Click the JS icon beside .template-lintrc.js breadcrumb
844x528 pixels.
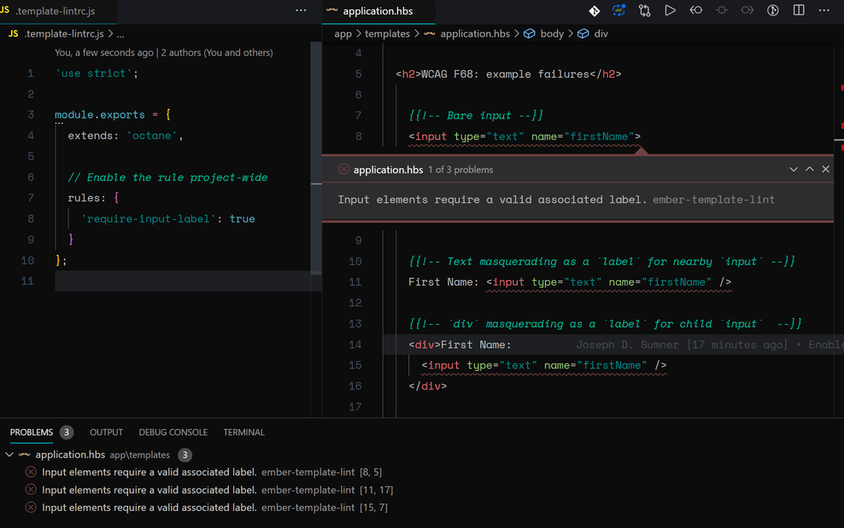[12, 34]
